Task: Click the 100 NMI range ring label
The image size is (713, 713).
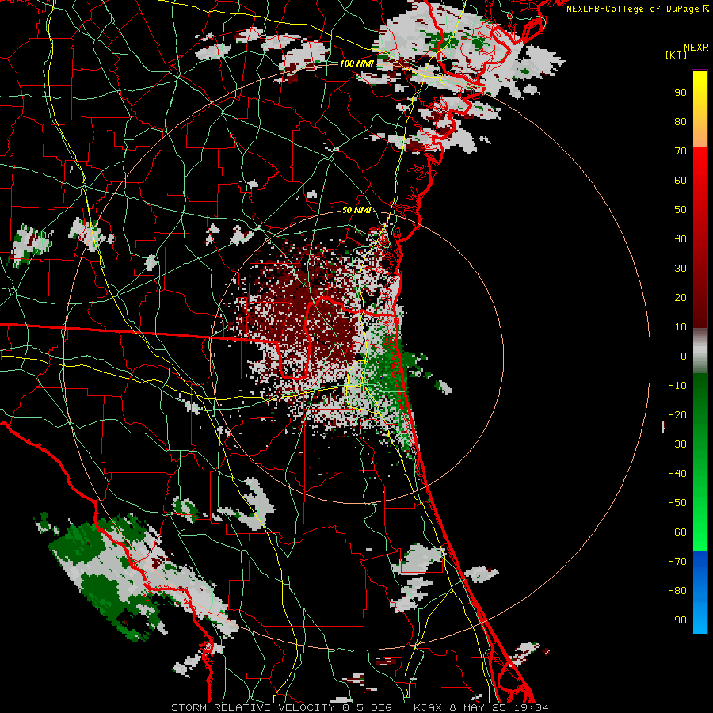Action: point(357,63)
